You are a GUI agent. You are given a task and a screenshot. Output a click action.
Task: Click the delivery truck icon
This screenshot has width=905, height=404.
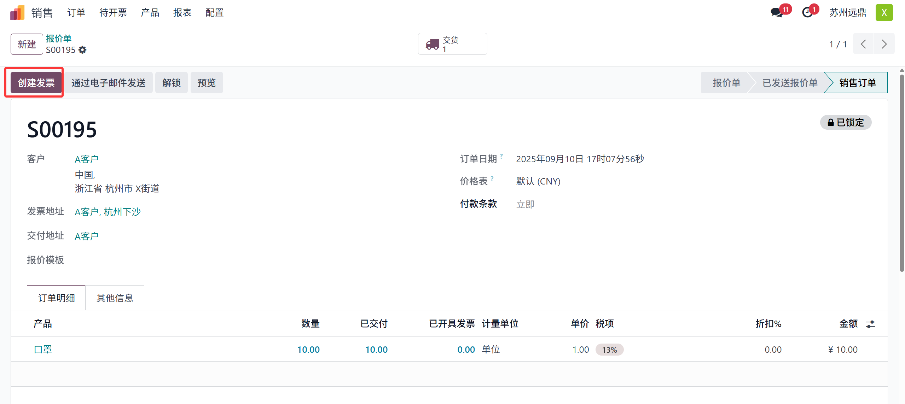(x=432, y=44)
